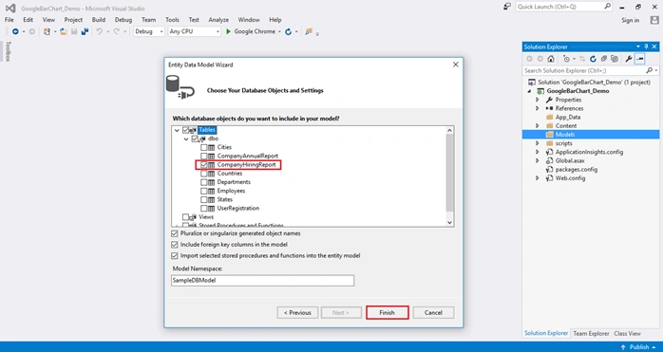The height and width of the screenshot is (352, 663).
Task: Click the Save toolbar icon
Action: pyautogui.click(x=74, y=31)
